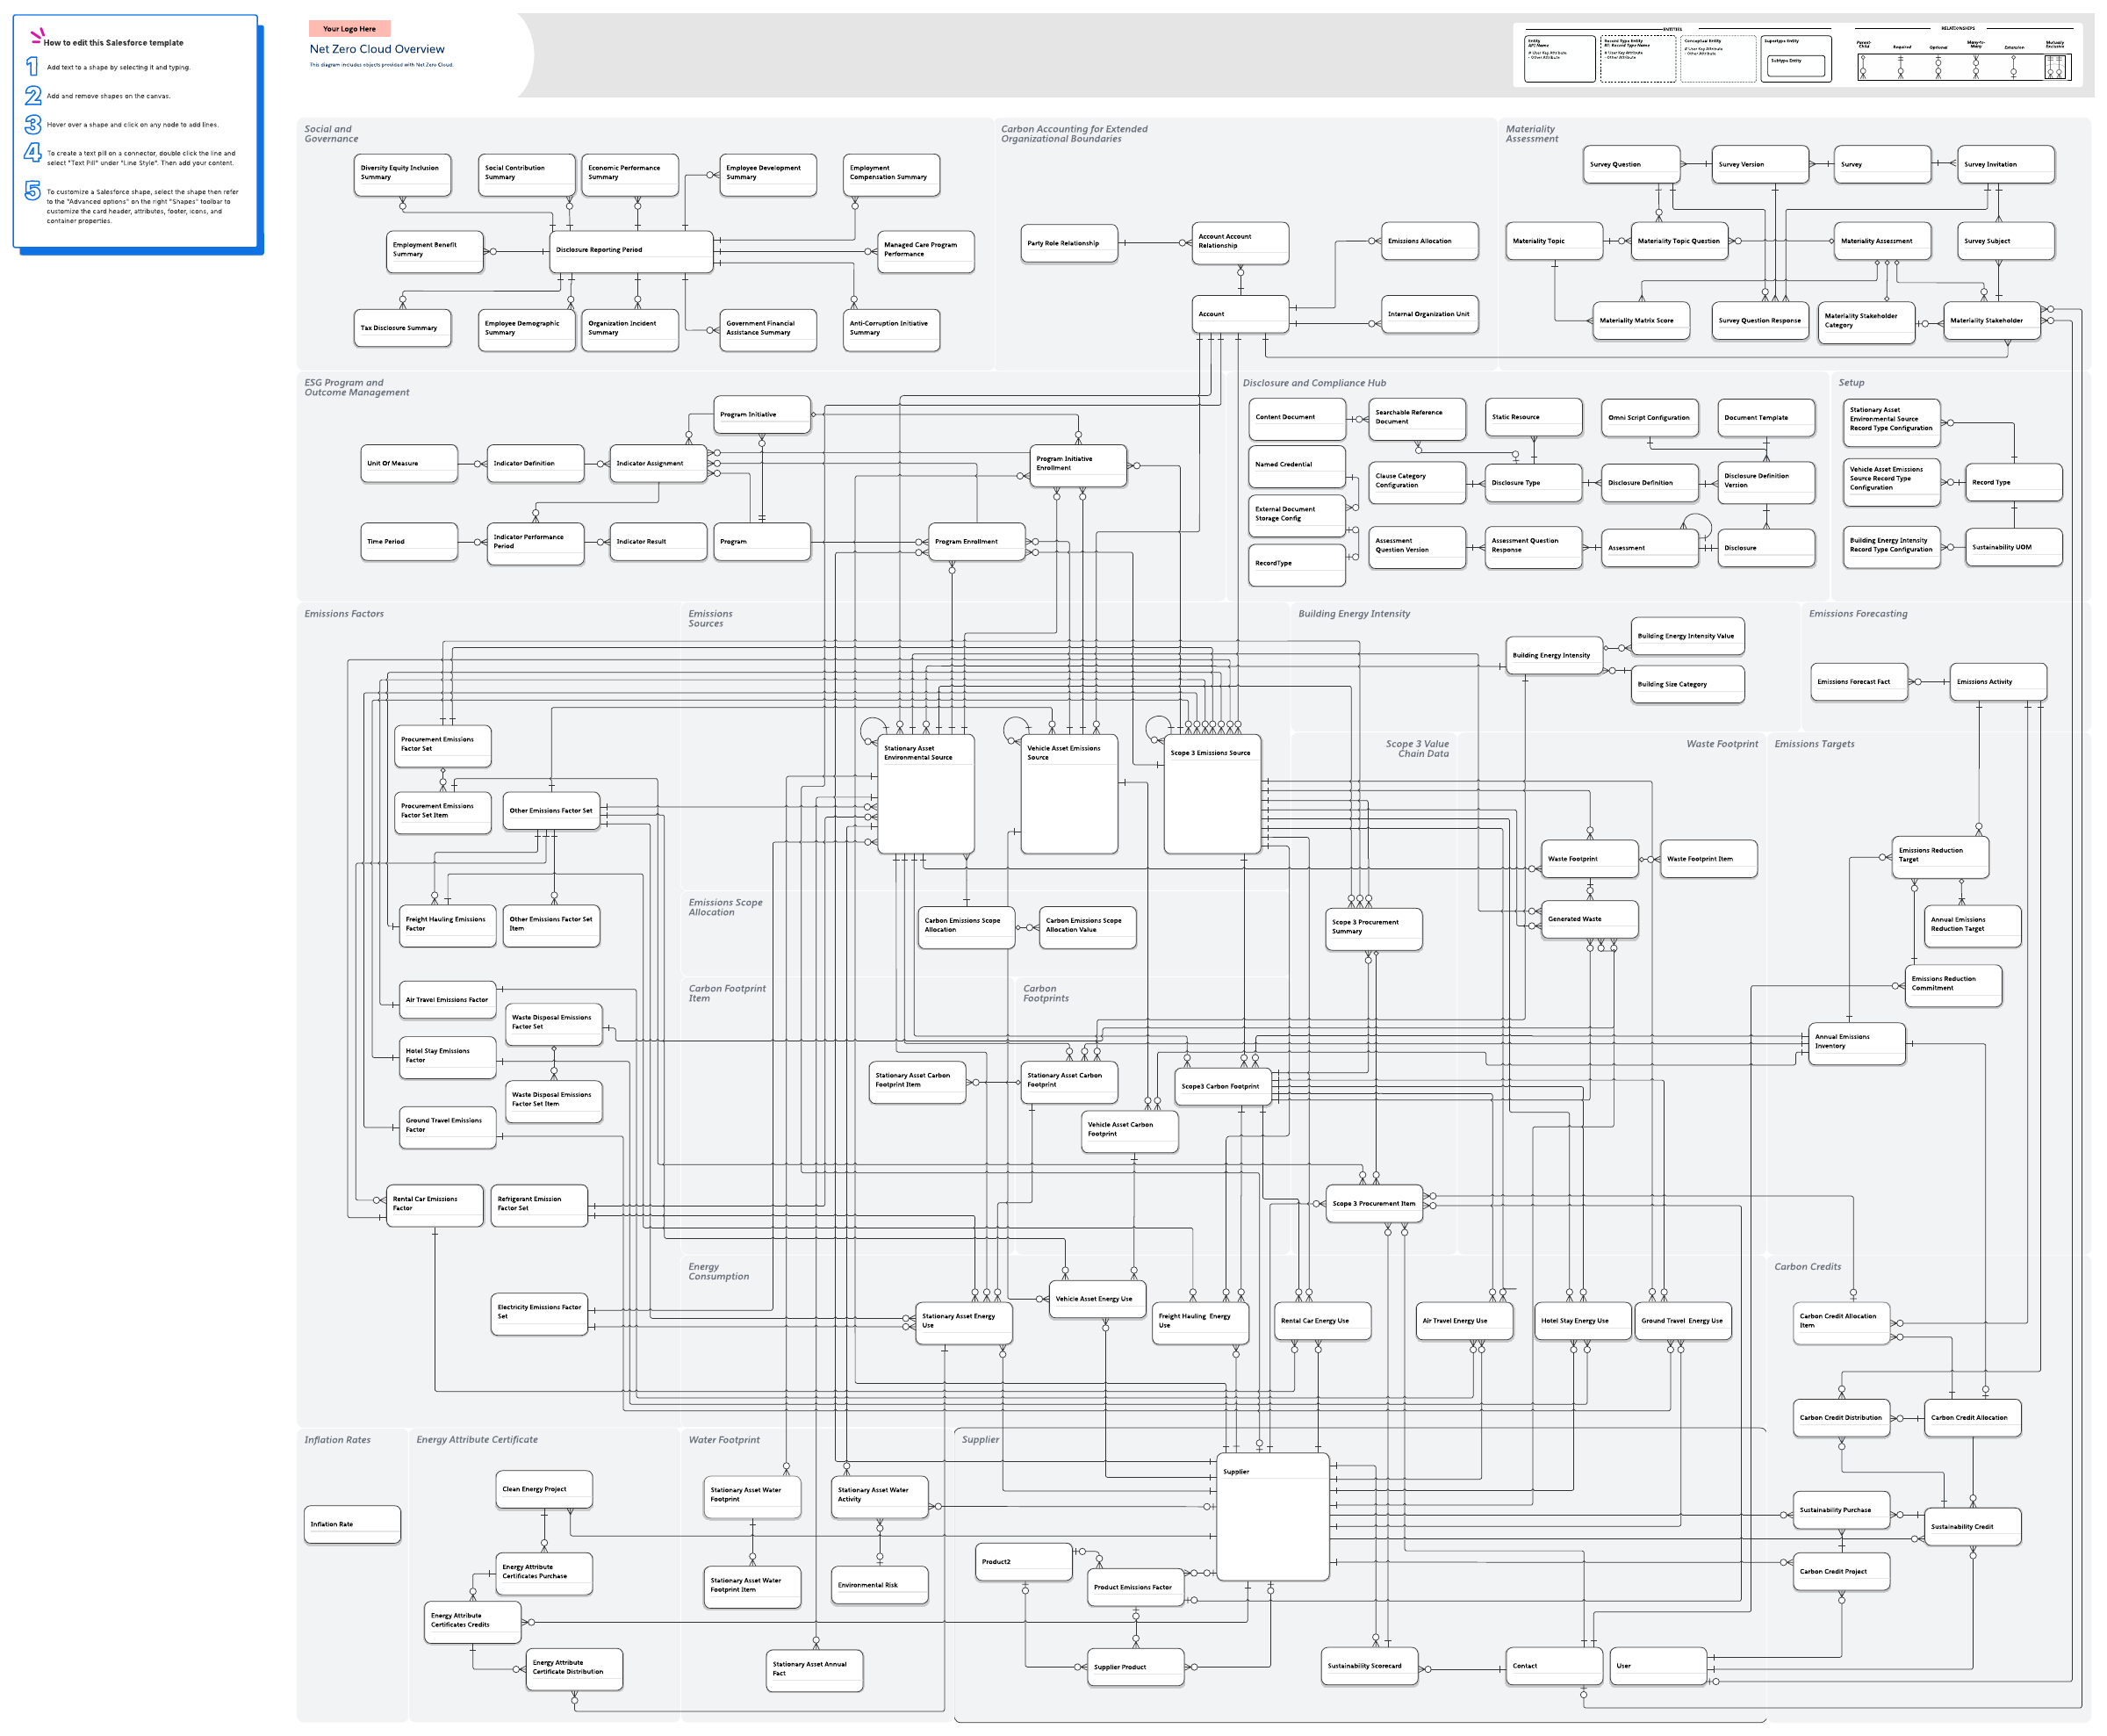Select the Materiality Assessment entity
2107x1736 pixels.
coord(1883,241)
